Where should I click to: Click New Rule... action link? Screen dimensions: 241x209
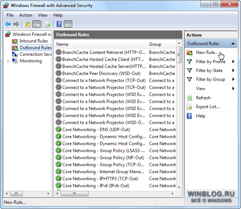tap(207, 52)
